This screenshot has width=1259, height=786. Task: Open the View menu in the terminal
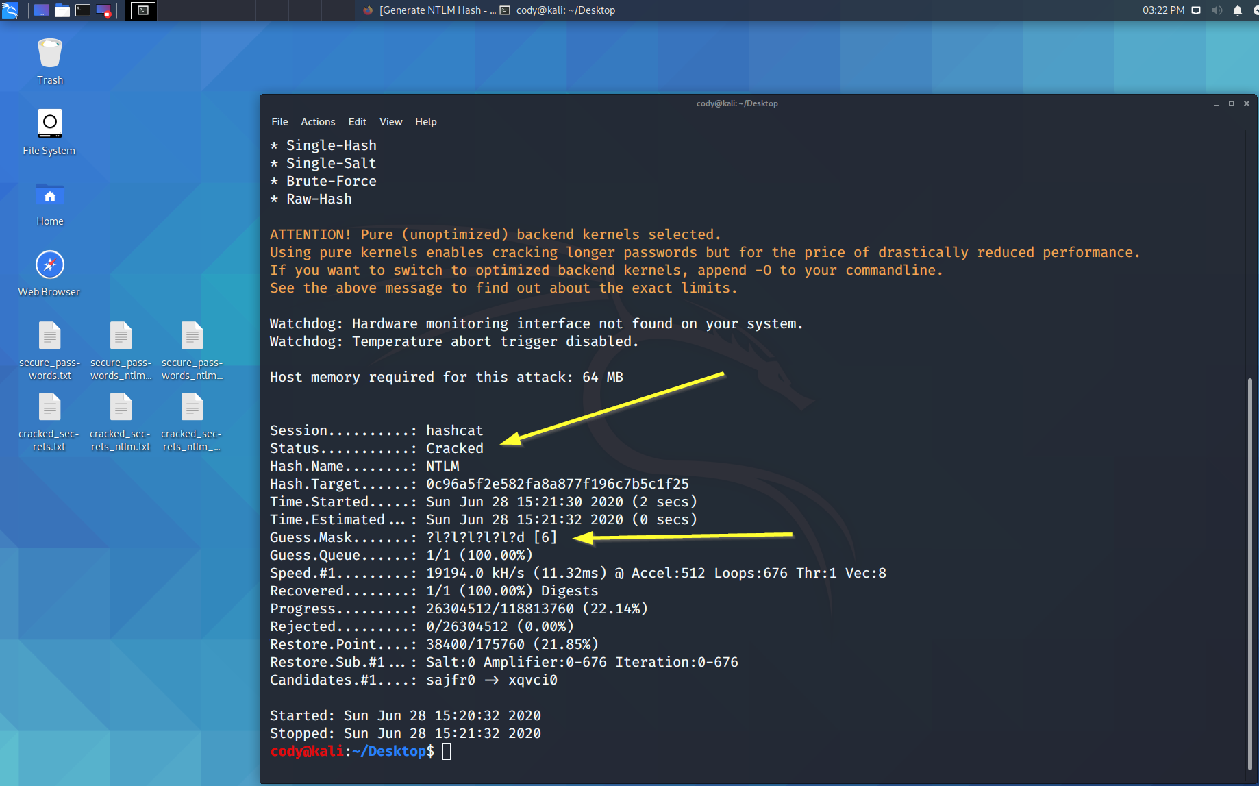[390, 122]
